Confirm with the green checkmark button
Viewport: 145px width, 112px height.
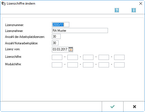tap(113, 107)
